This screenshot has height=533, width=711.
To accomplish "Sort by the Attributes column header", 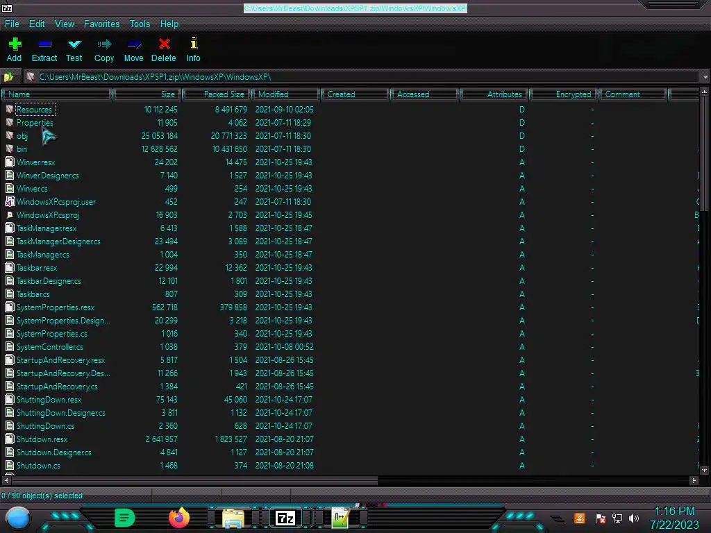I will point(494,94).
